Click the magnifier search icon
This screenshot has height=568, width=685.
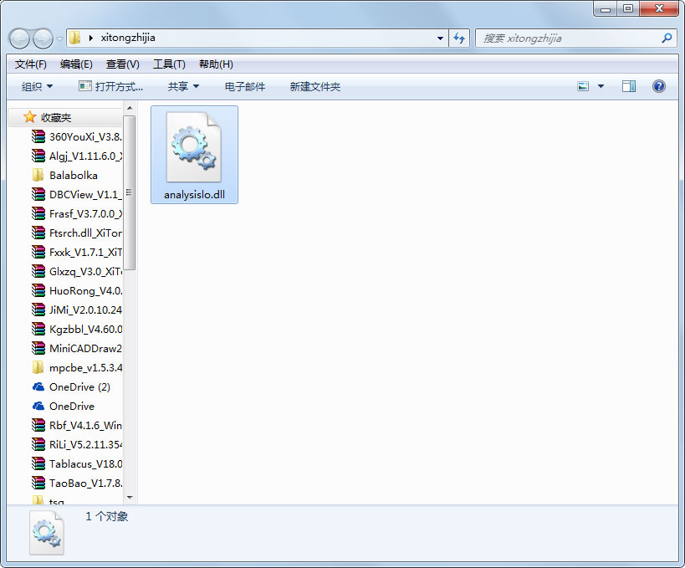click(667, 38)
